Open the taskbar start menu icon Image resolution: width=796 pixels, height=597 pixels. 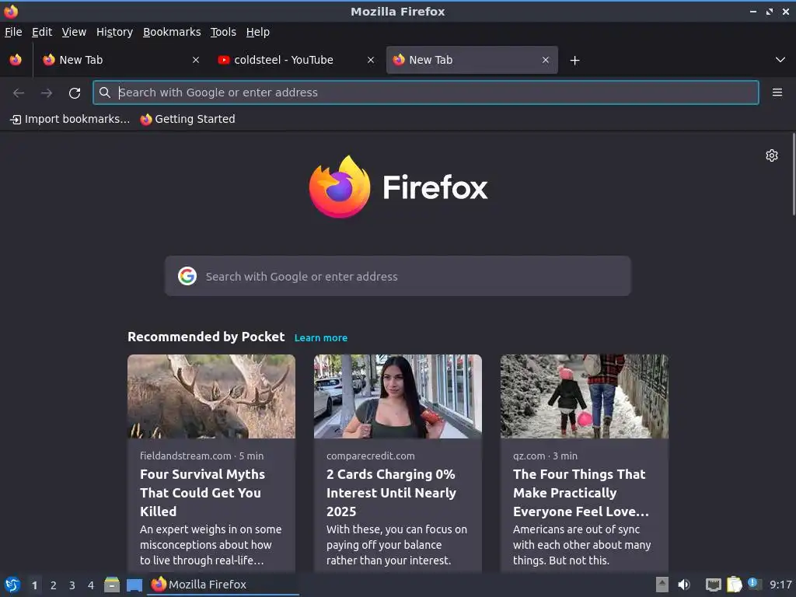click(12, 585)
